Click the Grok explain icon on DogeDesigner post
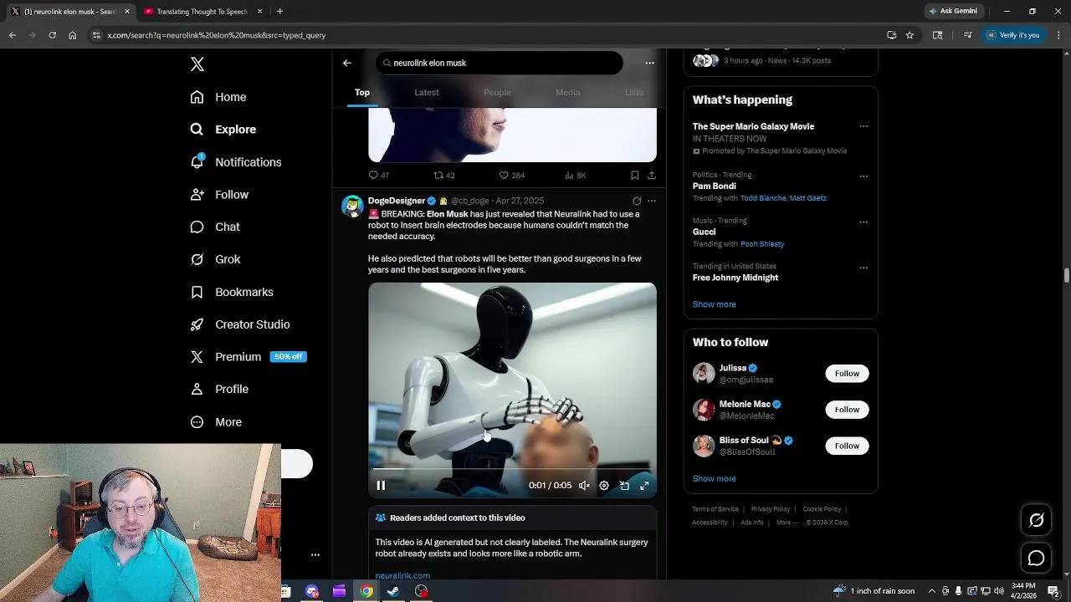1071x602 pixels. click(x=637, y=201)
